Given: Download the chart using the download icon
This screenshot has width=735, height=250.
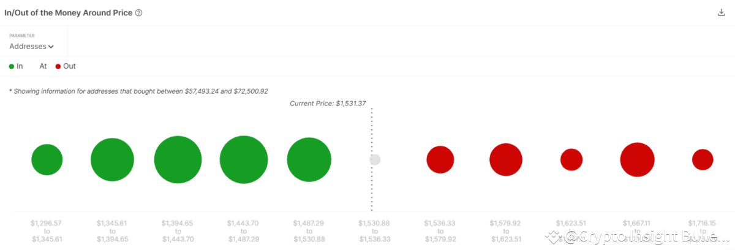Looking at the screenshot, I should coord(721,13).
